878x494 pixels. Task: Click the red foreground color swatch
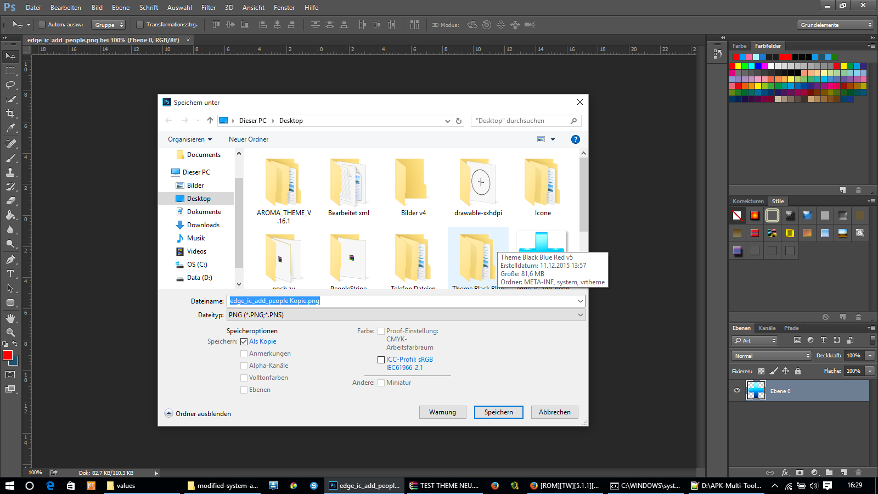pos(7,355)
